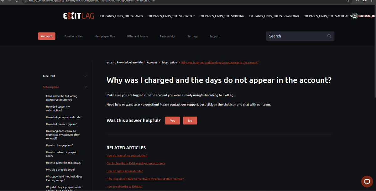The height and width of the screenshot is (191, 376).
Task: Open AFFILIATES navigation link
Action: [x=327, y=16]
